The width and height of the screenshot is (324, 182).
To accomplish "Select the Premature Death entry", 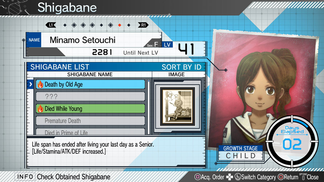I will [90, 121].
